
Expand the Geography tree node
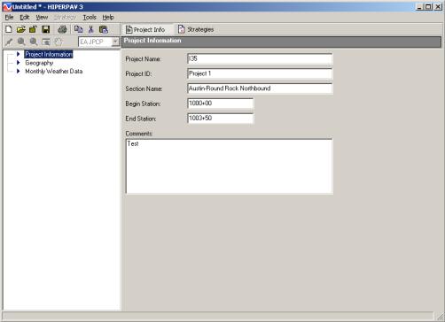point(19,63)
